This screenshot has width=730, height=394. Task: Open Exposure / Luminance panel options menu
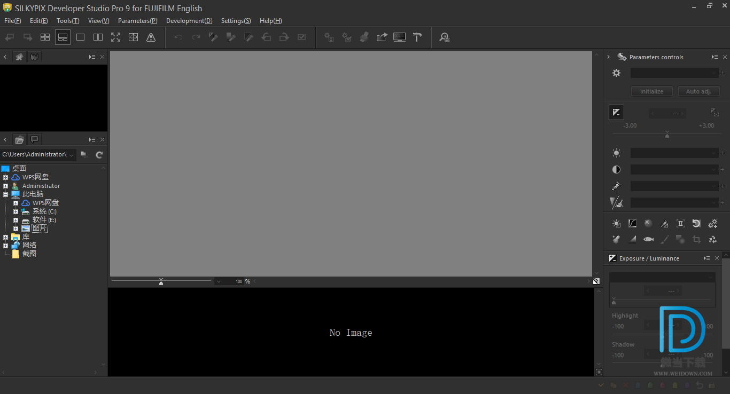(x=707, y=258)
